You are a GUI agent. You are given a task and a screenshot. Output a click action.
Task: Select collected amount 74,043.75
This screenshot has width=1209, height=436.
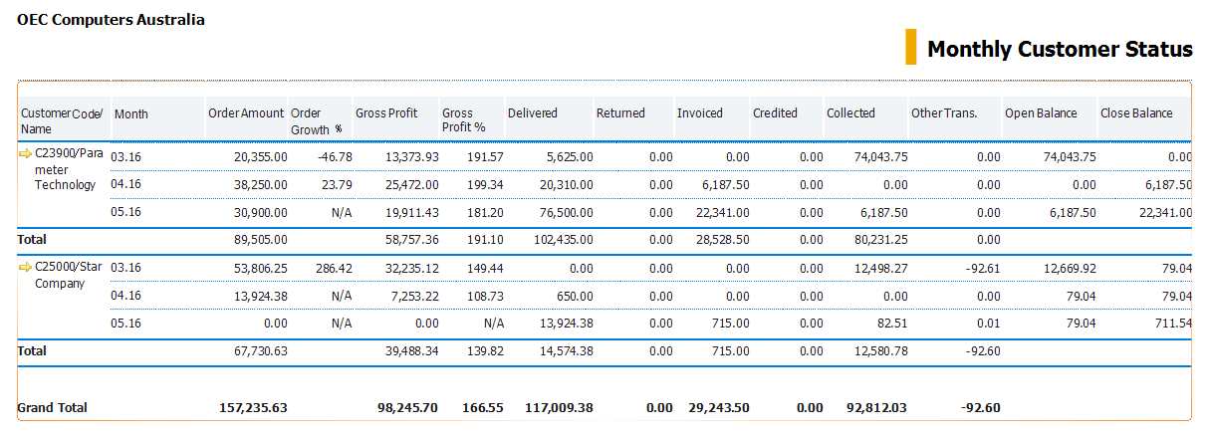[x=881, y=157]
